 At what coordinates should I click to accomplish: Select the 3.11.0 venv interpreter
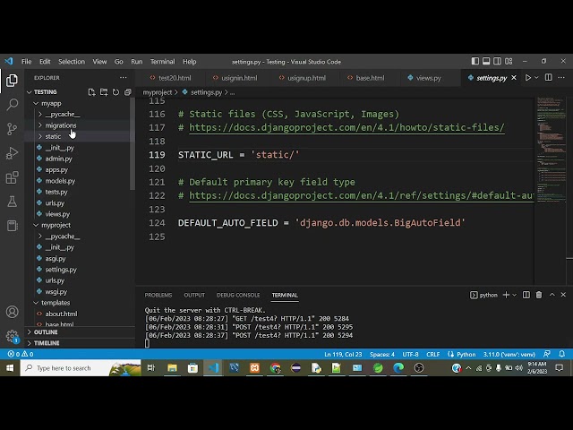[x=509, y=355]
